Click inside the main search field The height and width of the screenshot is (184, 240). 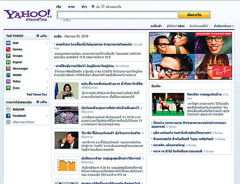coord(118,15)
